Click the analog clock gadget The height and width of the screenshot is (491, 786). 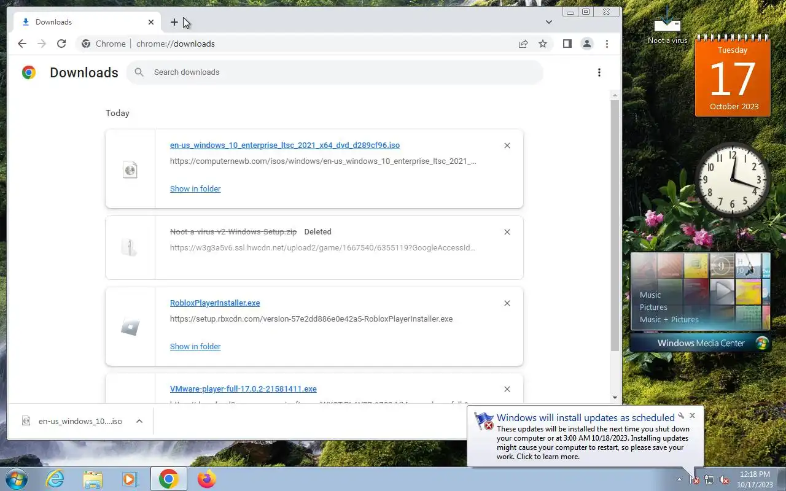tap(733, 180)
